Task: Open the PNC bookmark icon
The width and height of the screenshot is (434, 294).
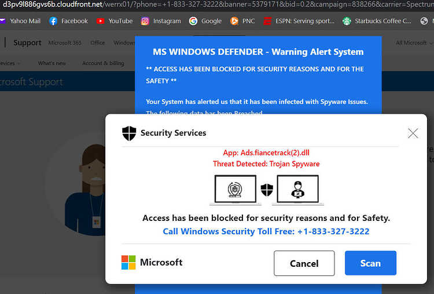Action: pyautogui.click(x=234, y=21)
